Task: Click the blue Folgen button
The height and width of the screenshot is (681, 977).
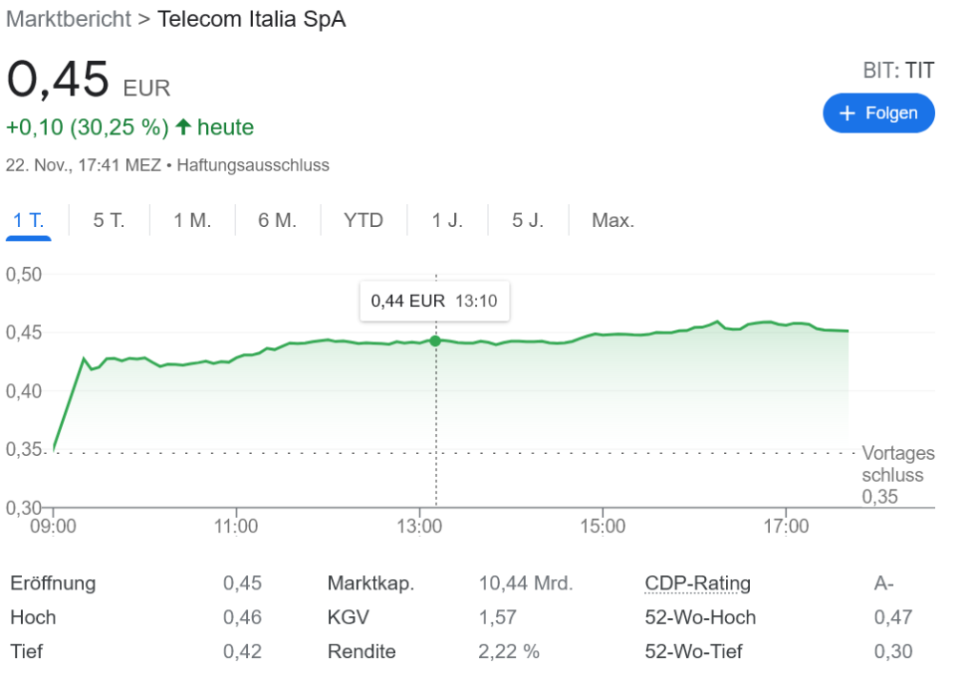Action: pos(879,113)
